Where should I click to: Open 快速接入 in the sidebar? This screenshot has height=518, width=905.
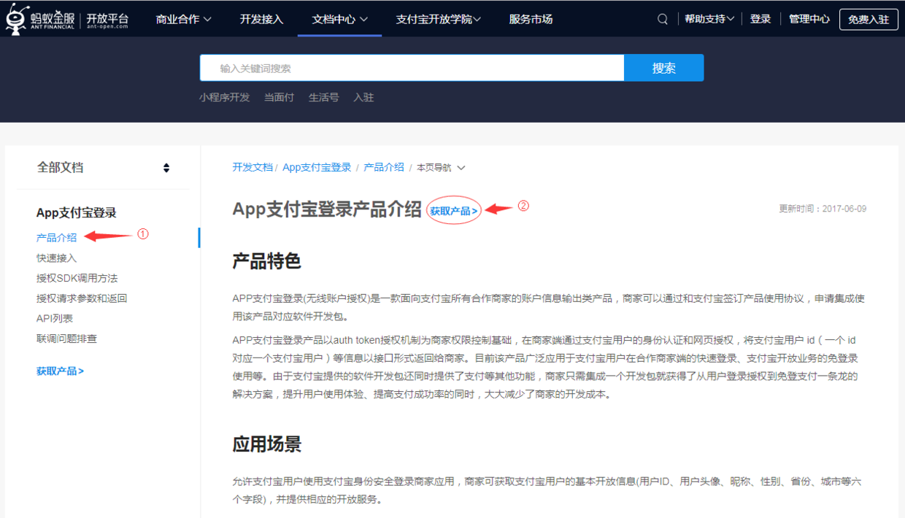[56, 258]
